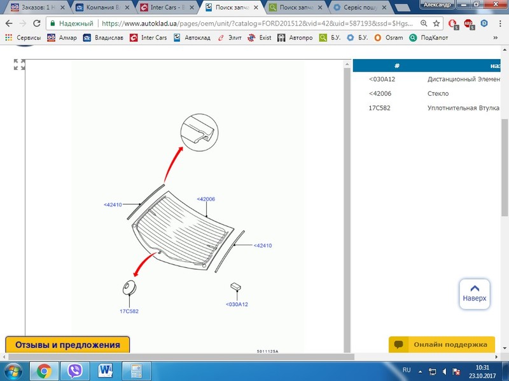
Task: Launch Google Chrome from the taskbar
Action: [44, 370]
